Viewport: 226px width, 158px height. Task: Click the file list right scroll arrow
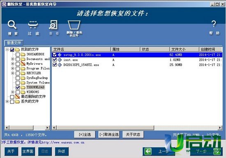click(220, 128)
